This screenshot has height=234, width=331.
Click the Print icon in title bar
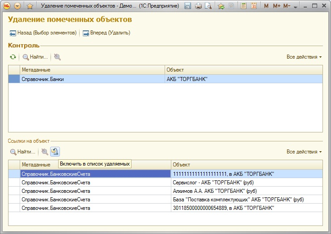pos(198,6)
